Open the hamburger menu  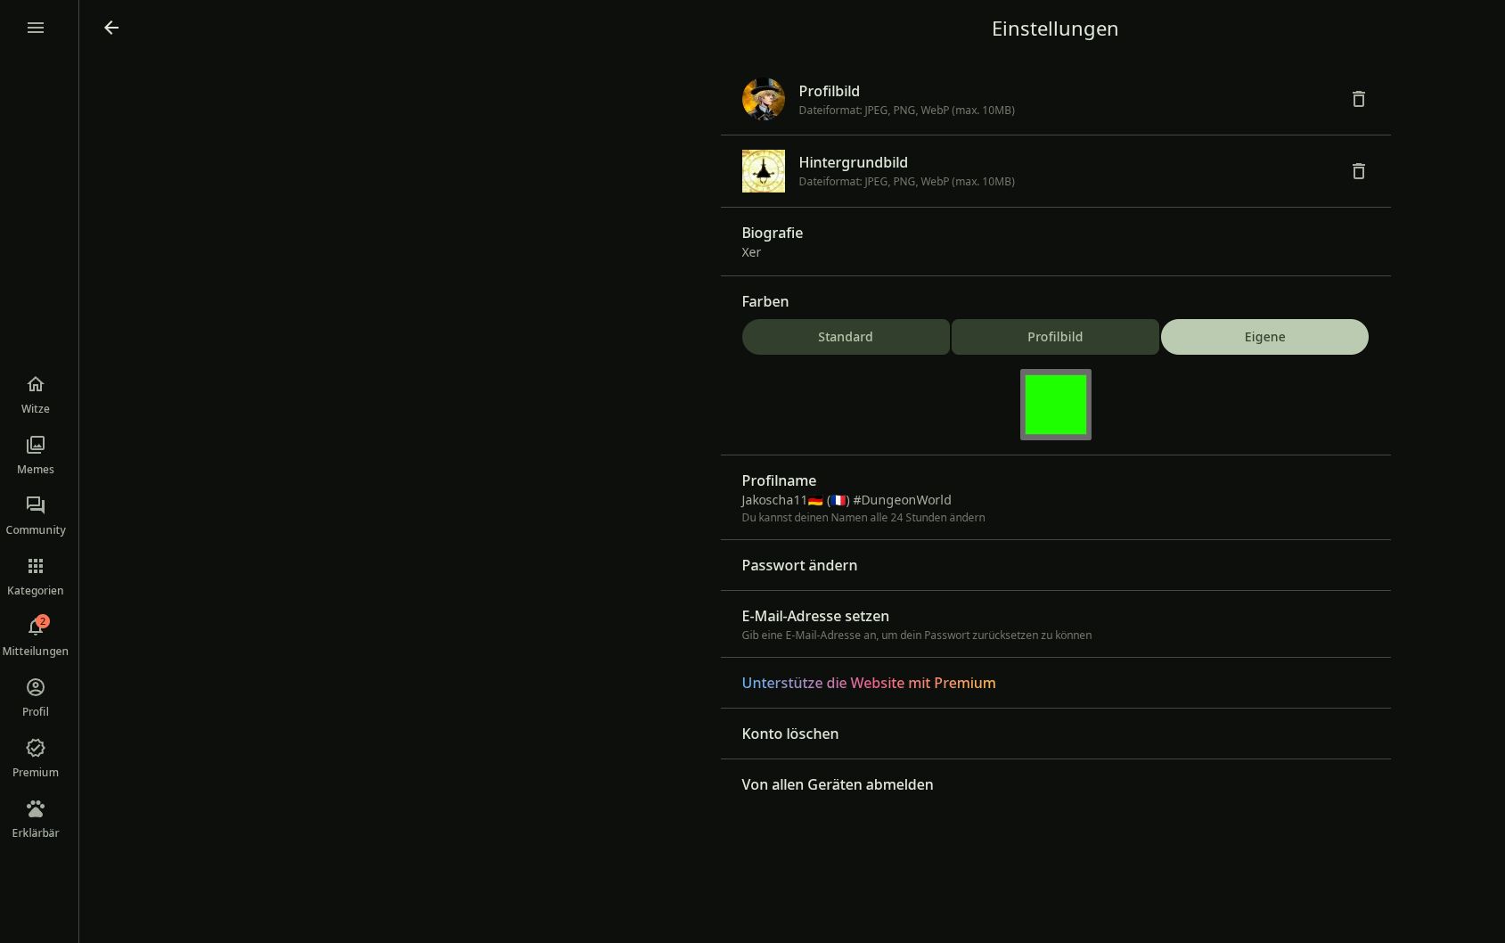click(36, 28)
